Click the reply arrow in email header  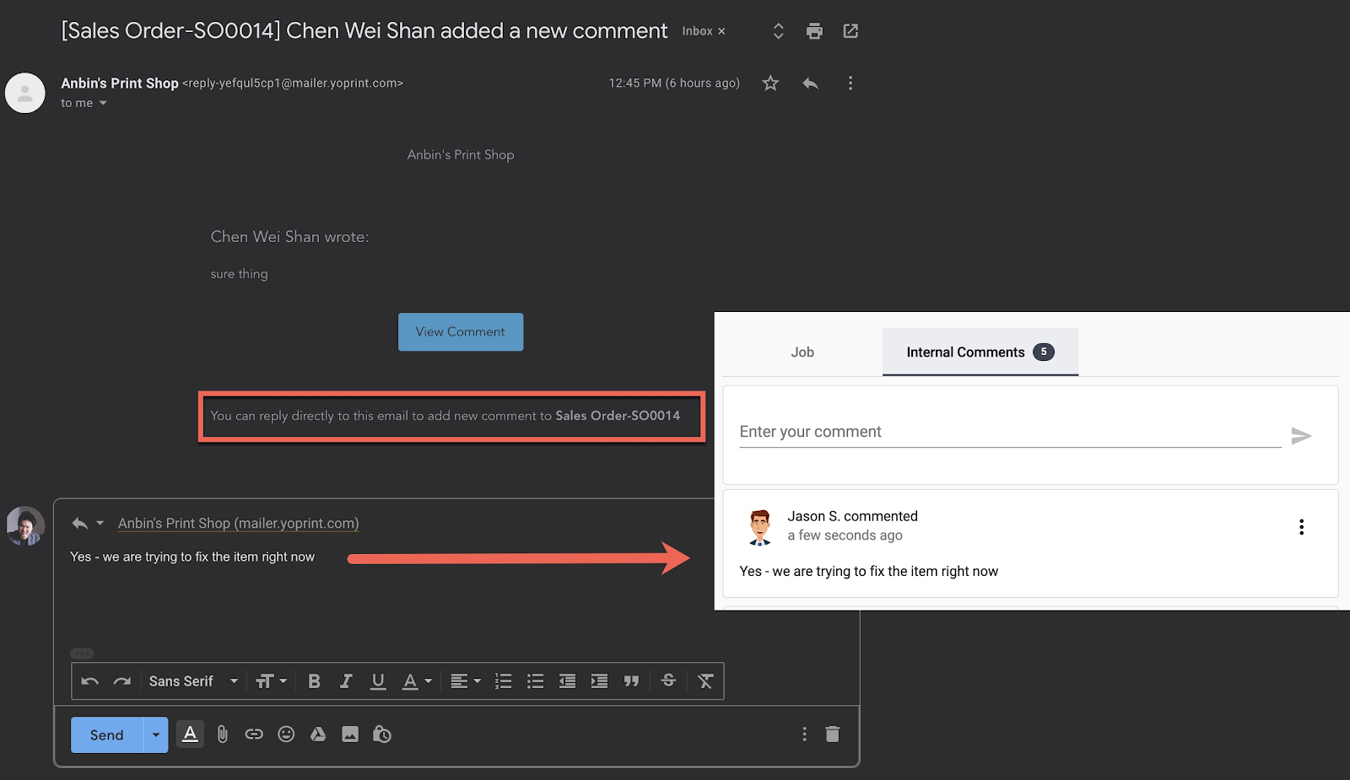point(811,83)
